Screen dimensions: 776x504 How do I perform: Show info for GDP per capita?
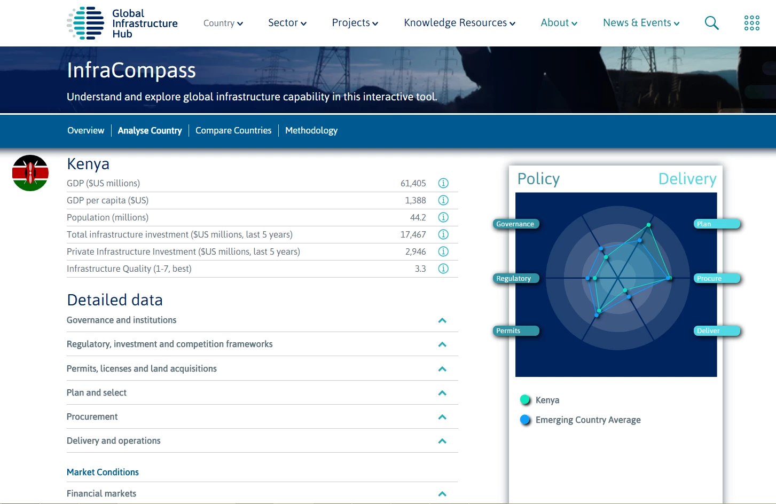(443, 200)
